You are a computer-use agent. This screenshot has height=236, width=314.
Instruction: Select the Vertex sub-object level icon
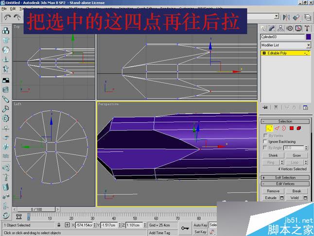pos(269,128)
